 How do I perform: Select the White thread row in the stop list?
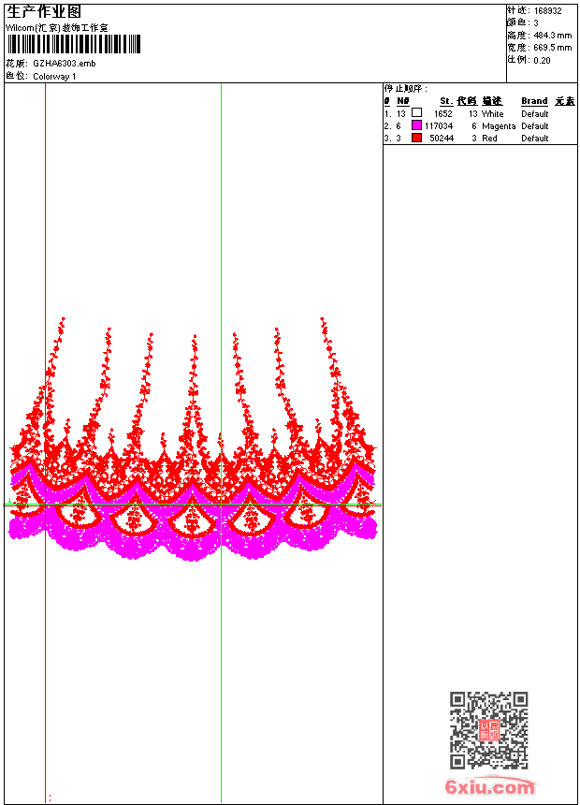(479, 113)
